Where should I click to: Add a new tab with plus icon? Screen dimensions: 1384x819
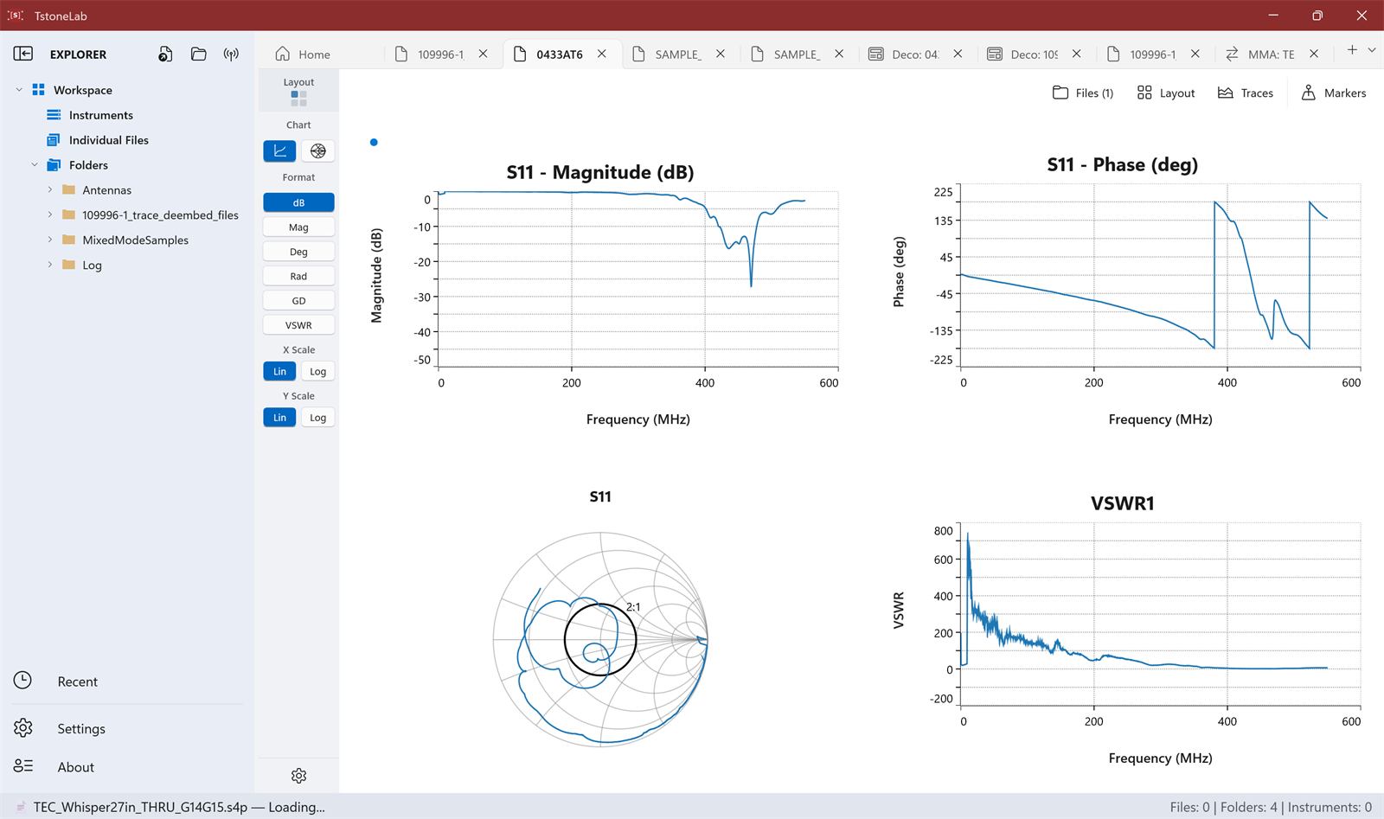[x=1352, y=51]
